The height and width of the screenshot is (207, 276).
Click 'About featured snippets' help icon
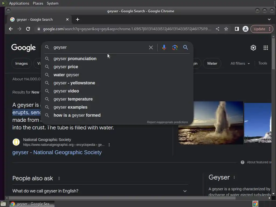click(x=243, y=162)
